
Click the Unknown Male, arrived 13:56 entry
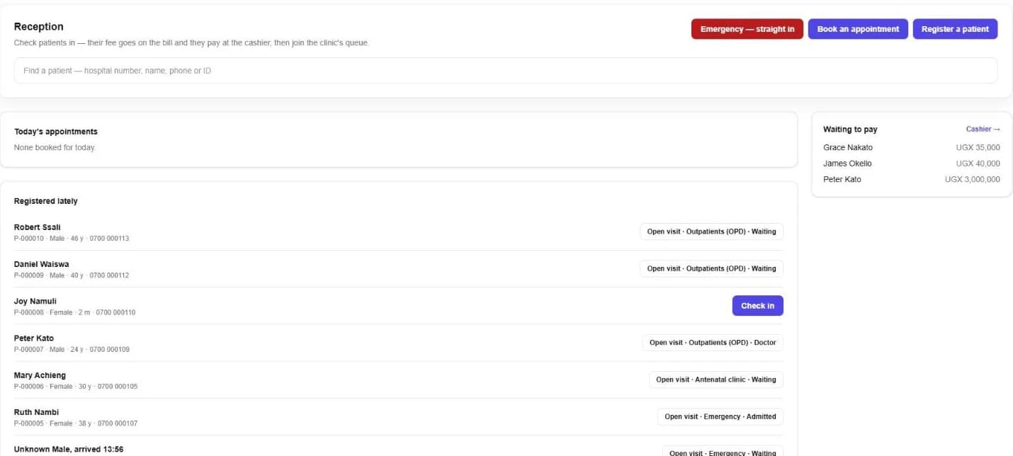(69, 449)
